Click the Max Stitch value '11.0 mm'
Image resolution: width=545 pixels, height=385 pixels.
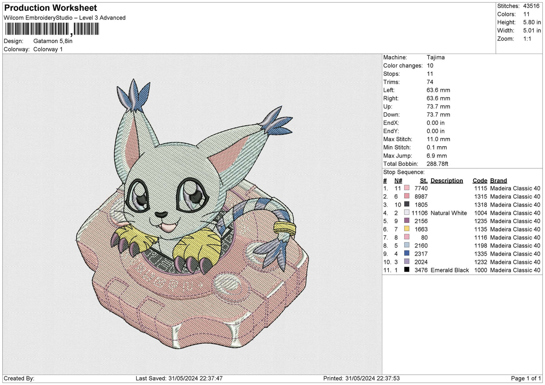coord(438,139)
